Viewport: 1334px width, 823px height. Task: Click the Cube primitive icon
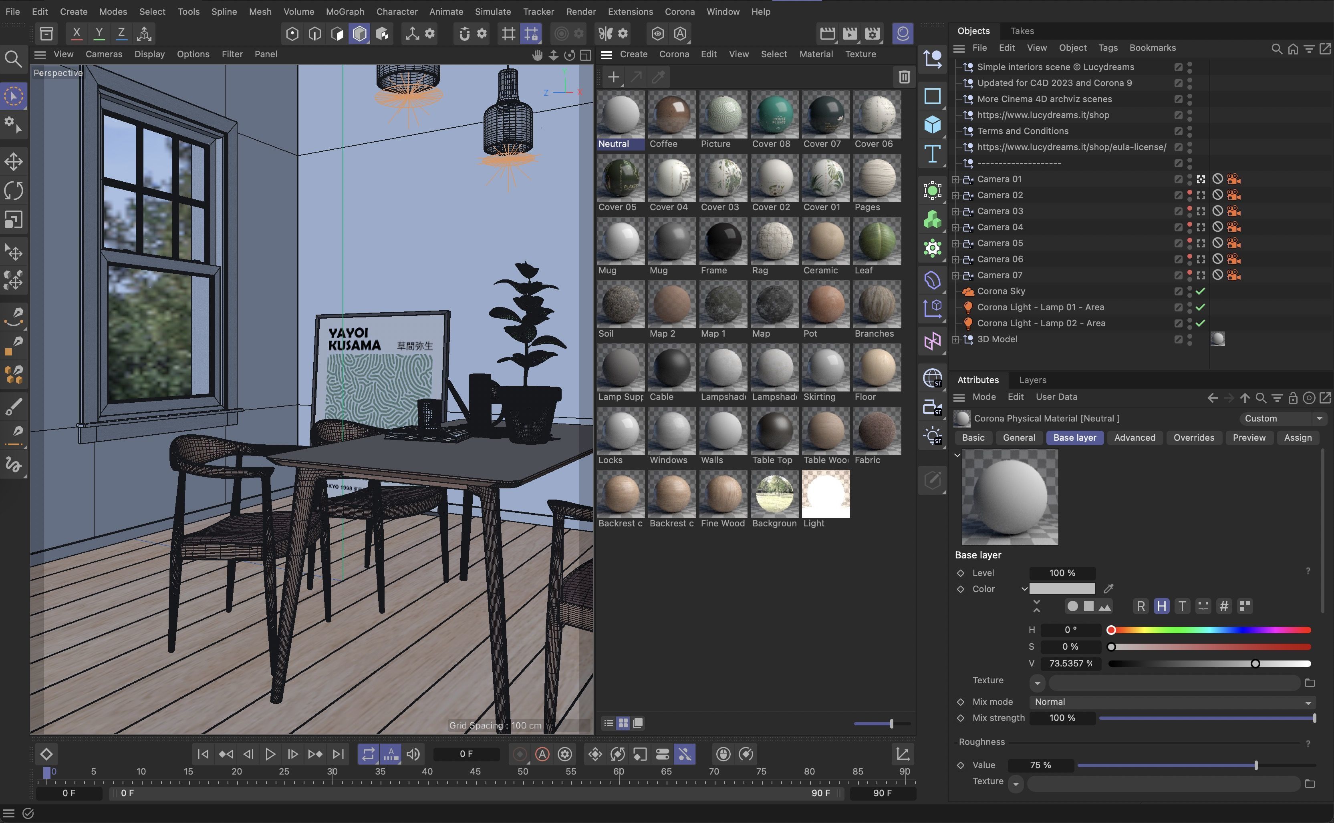click(933, 124)
